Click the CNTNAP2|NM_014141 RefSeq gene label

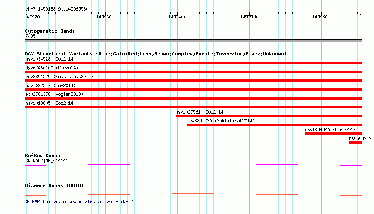47,161
